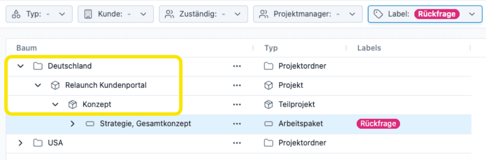Collapse the Relaunch Kundenportal project

tap(38, 85)
